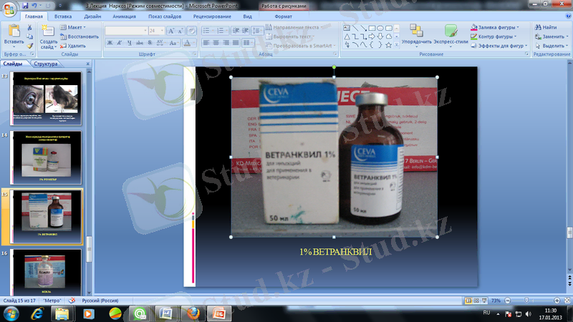Toggle strikethrough (abc) formatting
The height and width of the screenshot is (322, 573).
click(x=140, y=43)
